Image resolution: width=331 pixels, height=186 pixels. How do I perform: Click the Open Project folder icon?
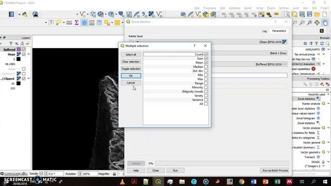(317, 14)
